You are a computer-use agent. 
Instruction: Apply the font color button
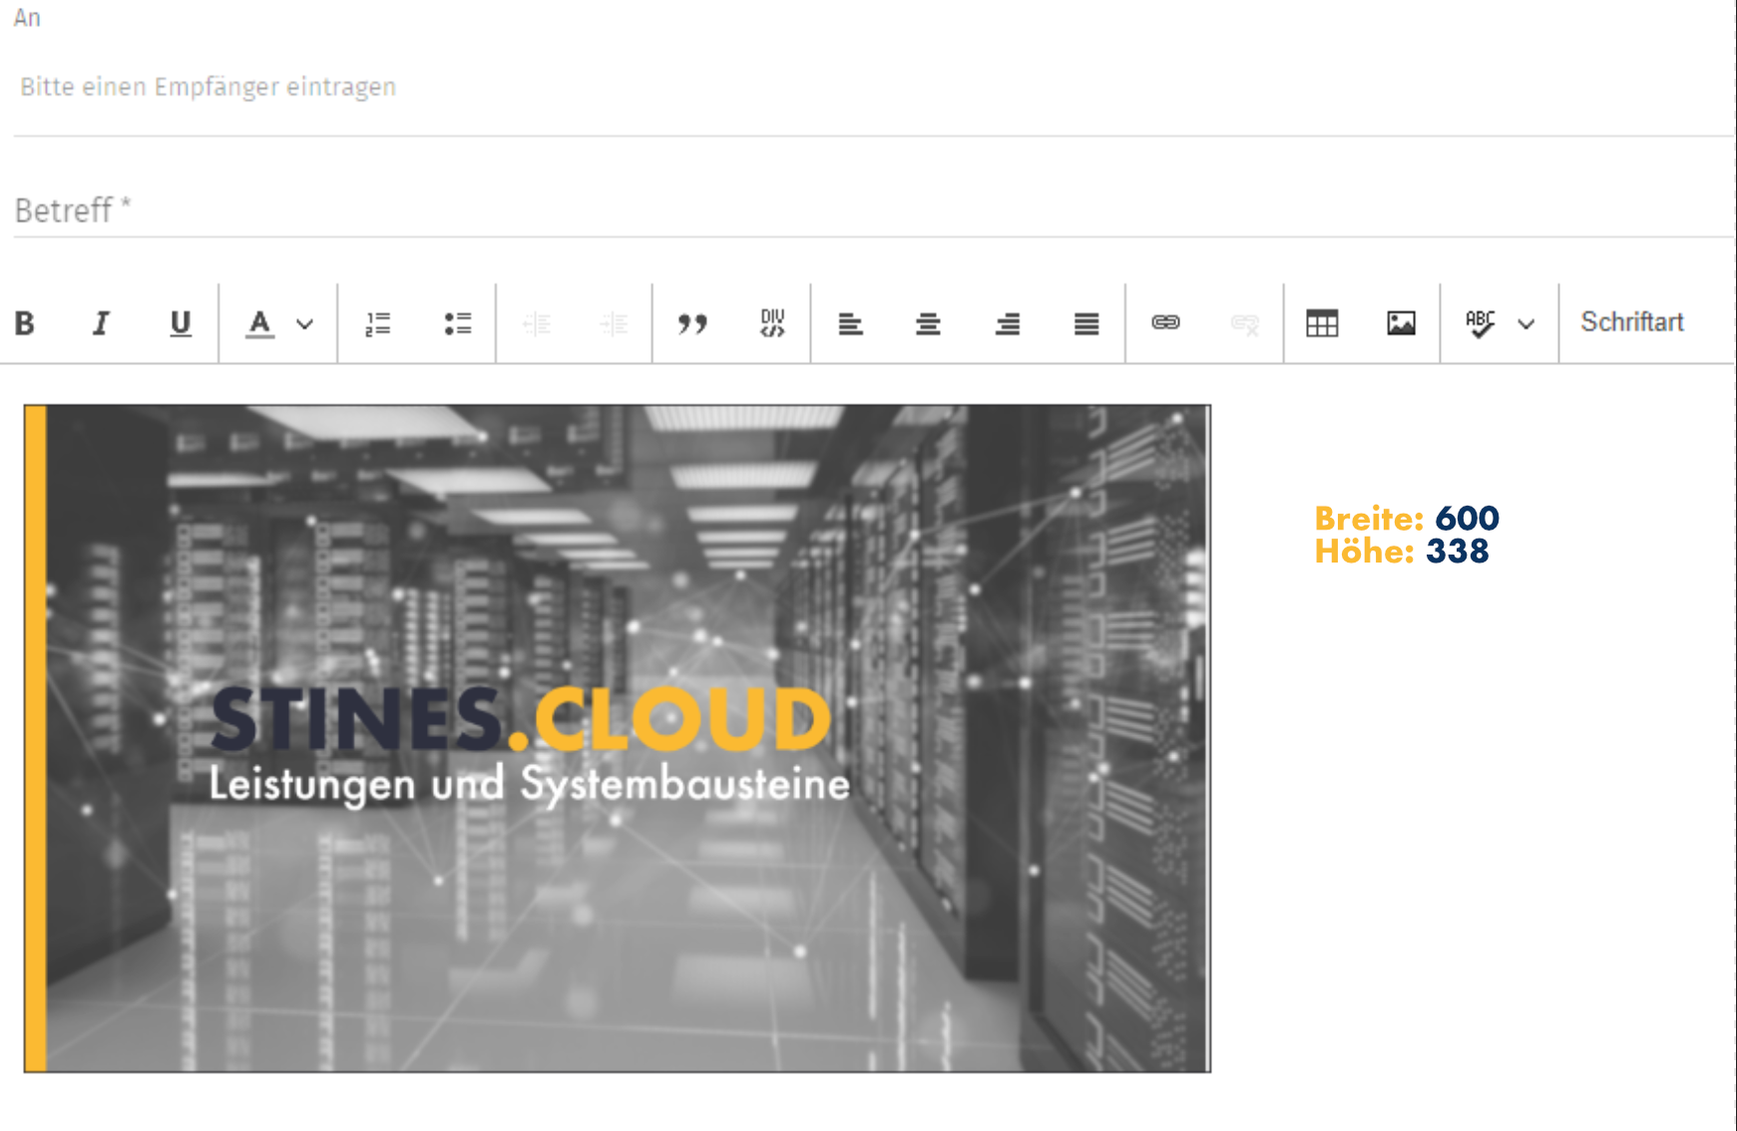click(259, 323)
